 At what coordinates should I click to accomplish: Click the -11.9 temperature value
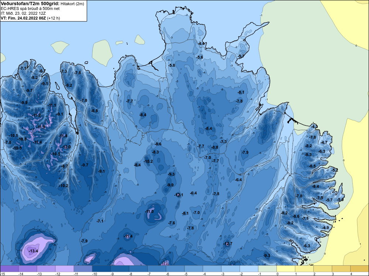click(x=41, y=127)
